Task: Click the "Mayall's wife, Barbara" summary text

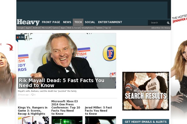Action: (x=47, y=91)
